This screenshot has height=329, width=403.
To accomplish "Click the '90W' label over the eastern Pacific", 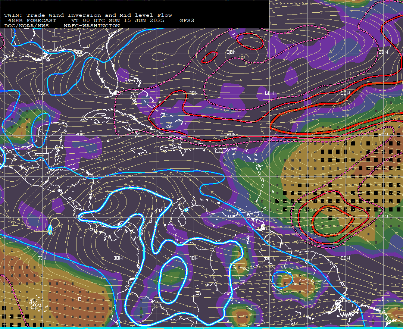I will (42, 258).
